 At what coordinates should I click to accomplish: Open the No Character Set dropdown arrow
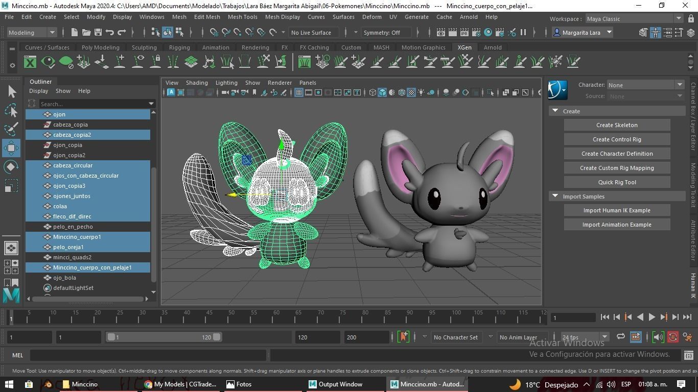(424, 337)
